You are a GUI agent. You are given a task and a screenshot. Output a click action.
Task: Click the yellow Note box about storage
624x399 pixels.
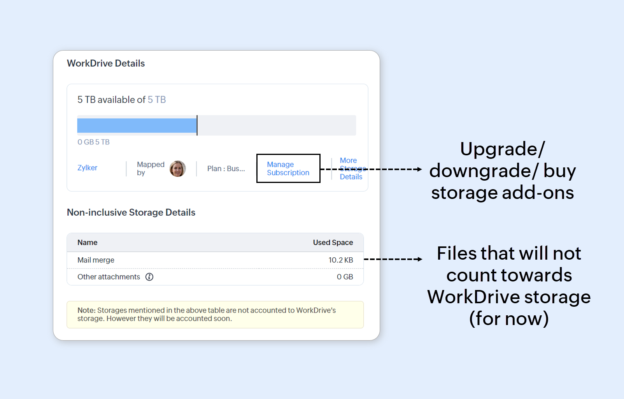pos(215,315)
